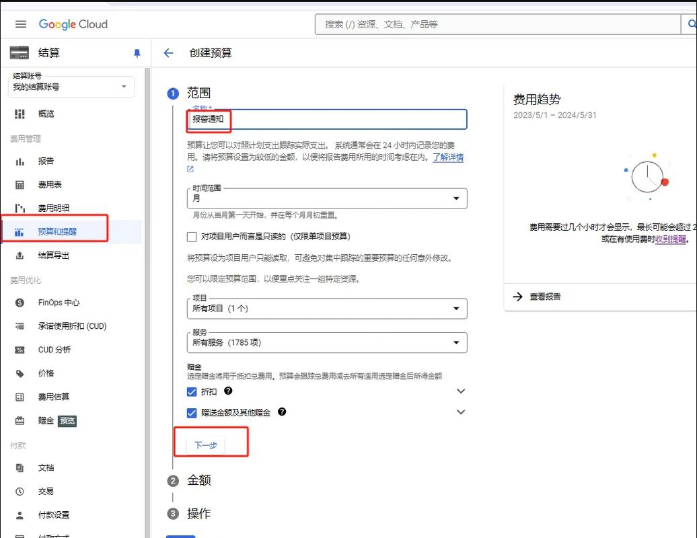
Task: Pin the 结算 page
Action: [137, 52]
